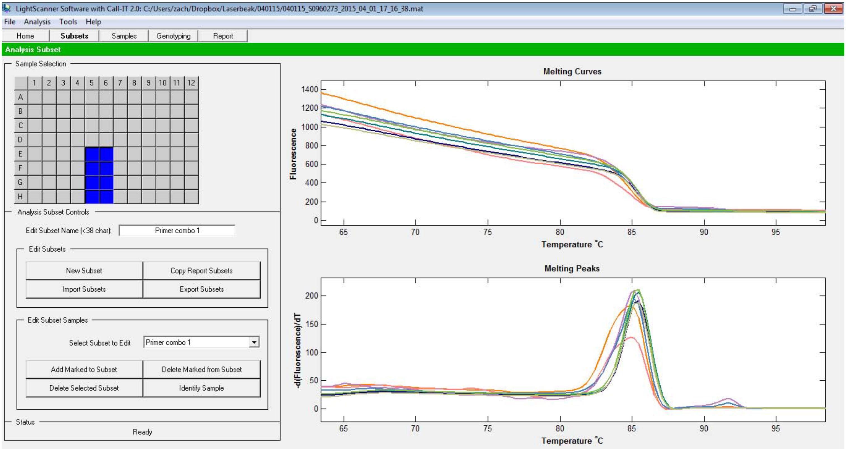
Task: Switch to the Genotyping tab
Action: click(173, 36)
